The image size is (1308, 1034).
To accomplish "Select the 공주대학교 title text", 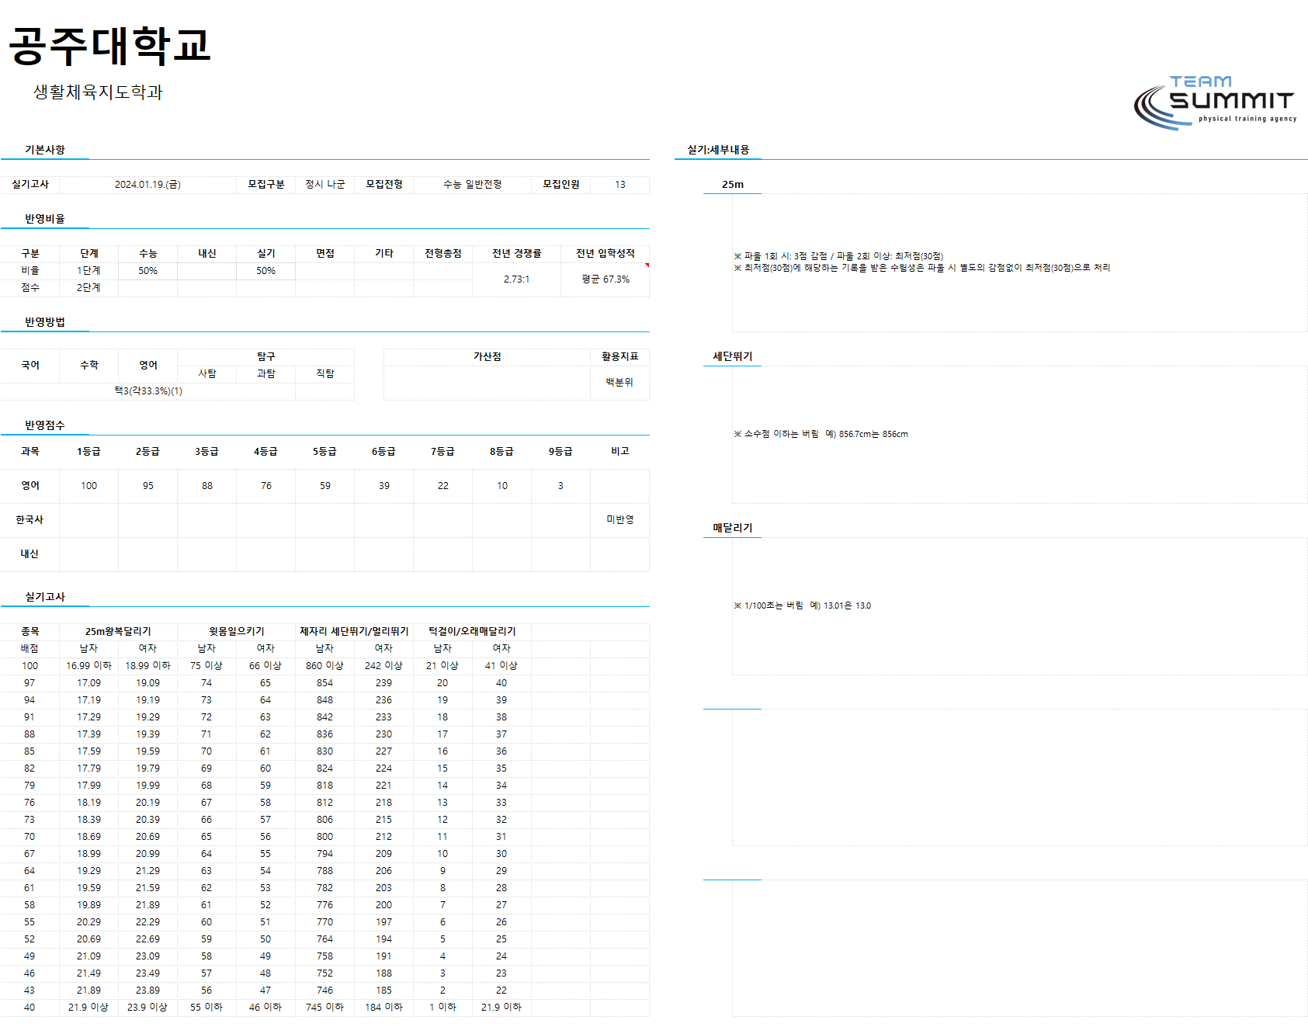I will (x=109, y=46).
